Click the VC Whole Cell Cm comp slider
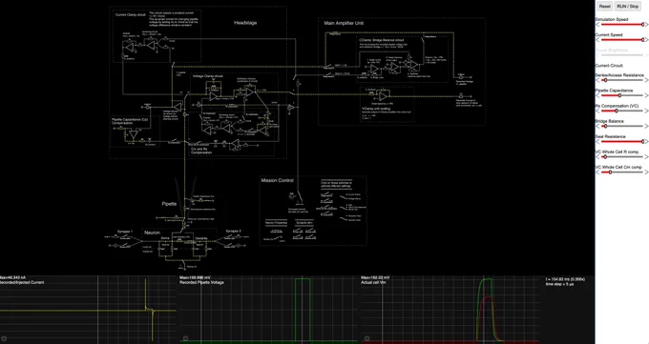 click(621, 172)
